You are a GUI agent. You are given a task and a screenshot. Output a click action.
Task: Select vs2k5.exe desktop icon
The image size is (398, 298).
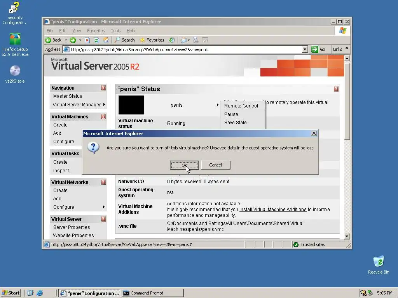15,74
